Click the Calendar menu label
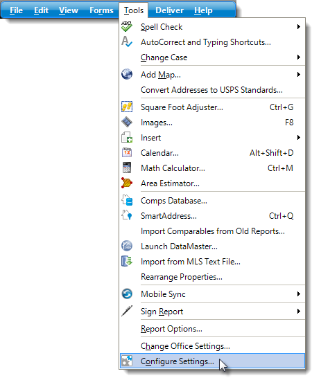 coord(159,153)
